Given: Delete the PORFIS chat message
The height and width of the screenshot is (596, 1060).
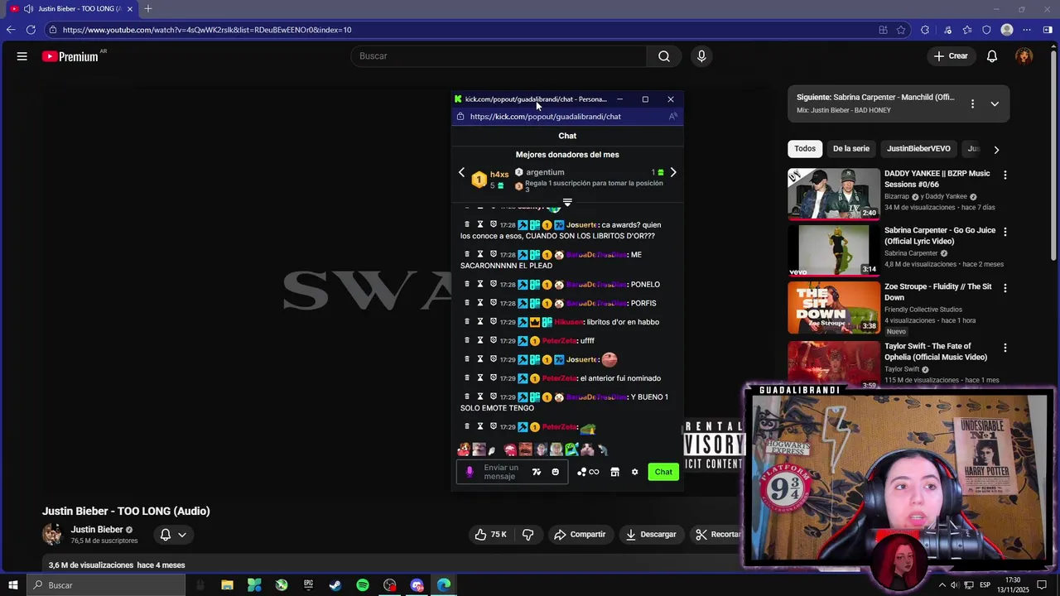Looking at the screenshot, I should click(467, 303).
